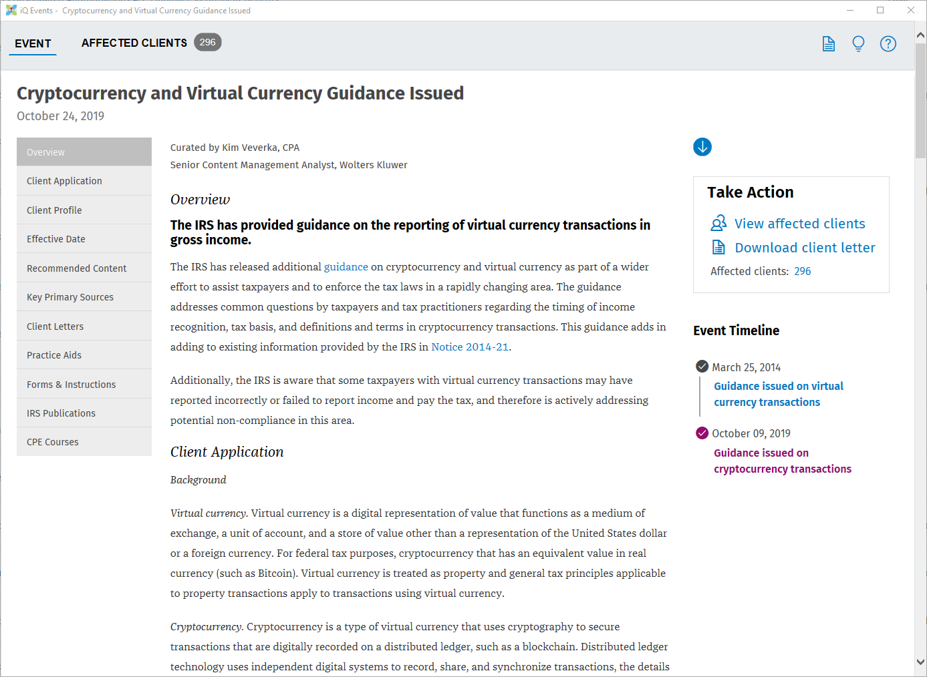
Task: Open the help question mark icon
Action: coord(888,44)
